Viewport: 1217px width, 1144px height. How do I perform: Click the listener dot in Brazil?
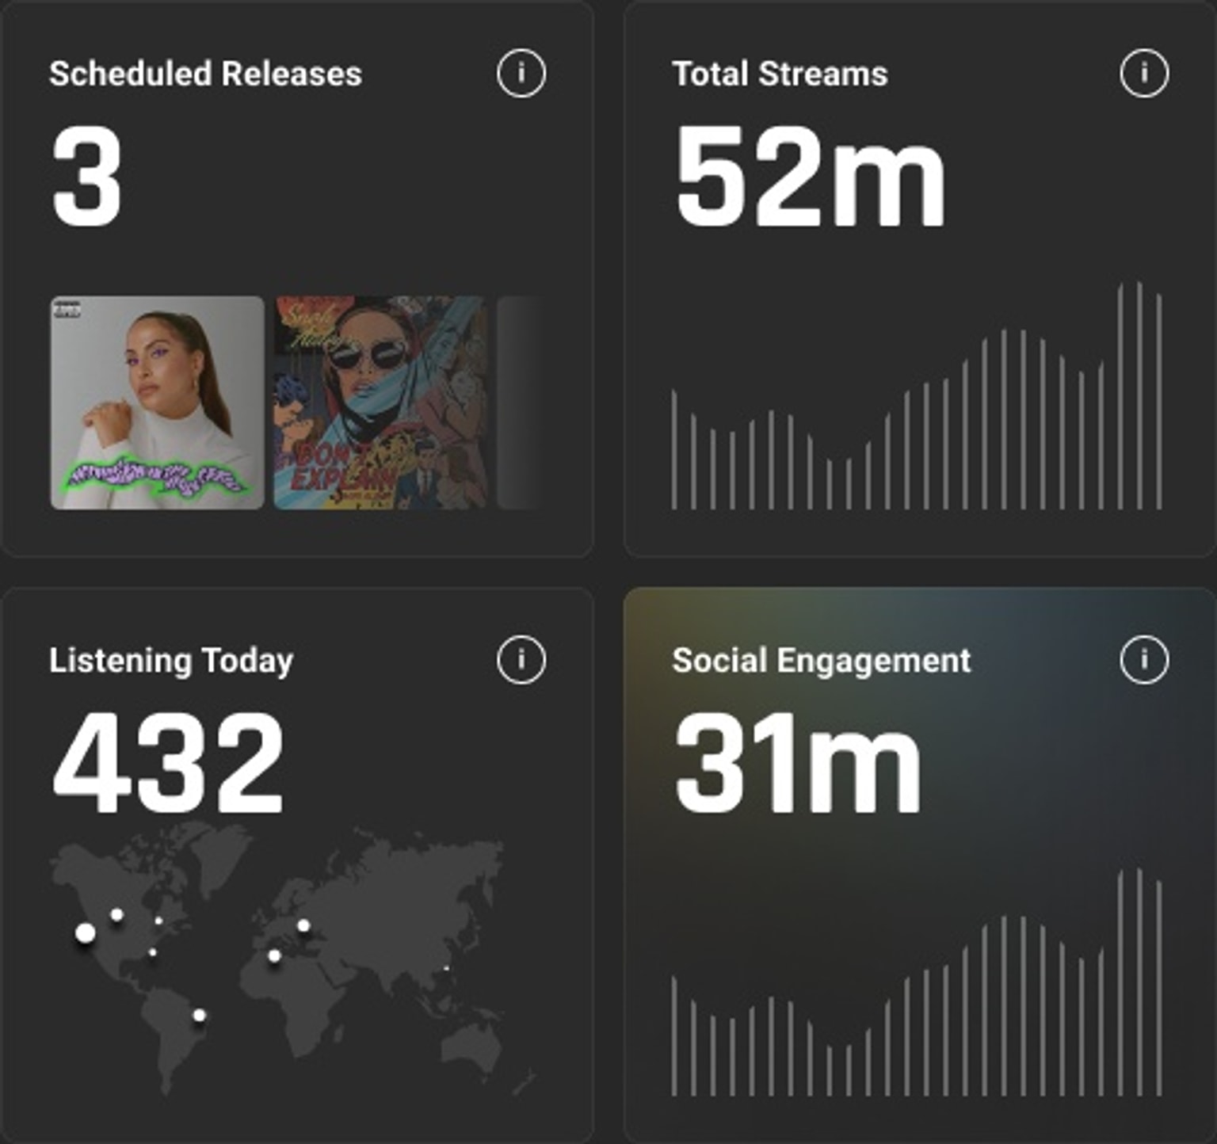pyautogui.click(x=199, y=1015)
